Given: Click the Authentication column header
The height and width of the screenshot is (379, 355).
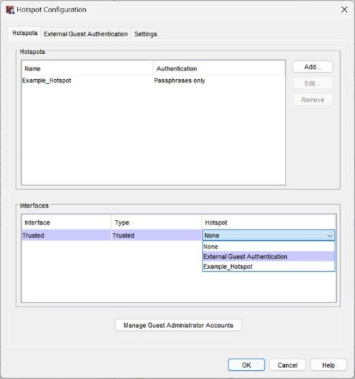Looking at the screenshot, I should [x=219, y=69].
